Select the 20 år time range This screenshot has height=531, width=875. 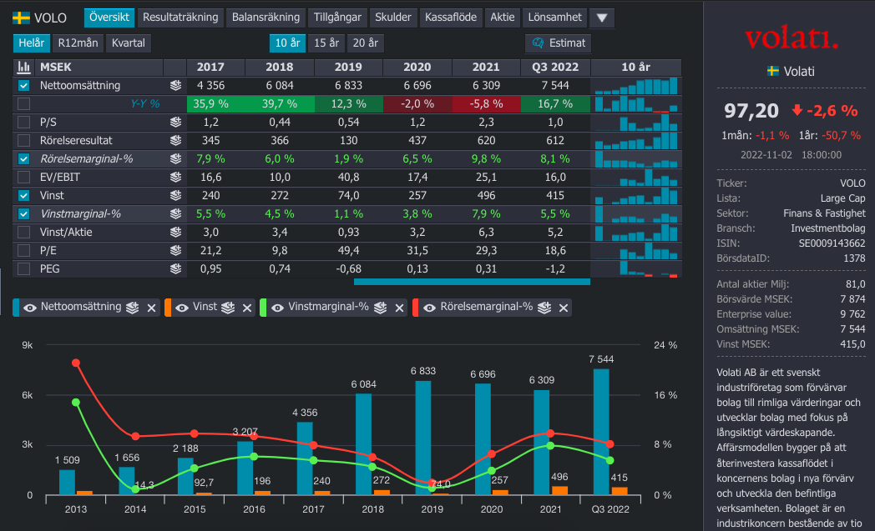coord(366,43)
